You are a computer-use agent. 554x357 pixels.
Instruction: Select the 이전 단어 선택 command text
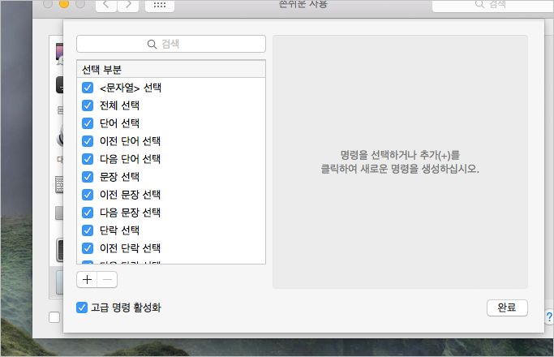coord(130,141)
